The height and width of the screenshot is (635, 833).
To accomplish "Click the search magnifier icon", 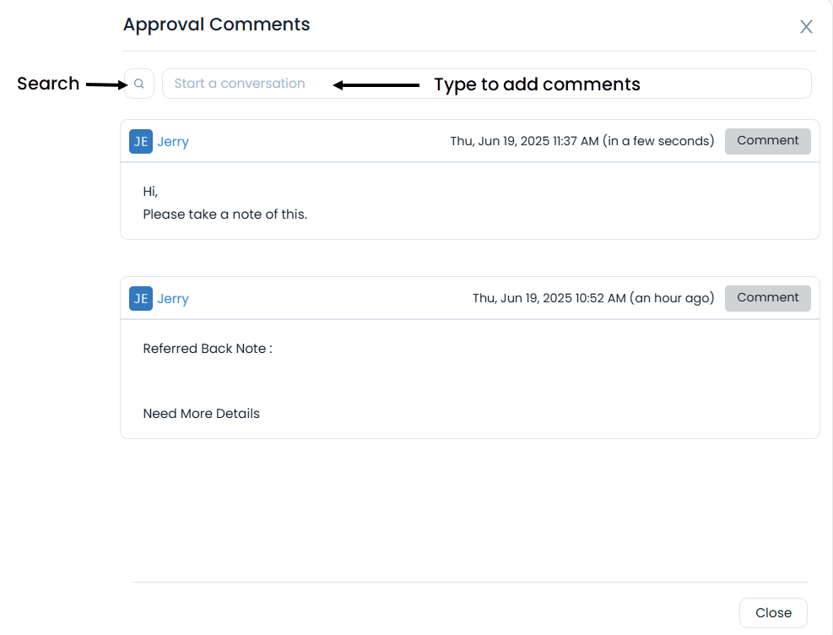I will click(x=138, y=83).
